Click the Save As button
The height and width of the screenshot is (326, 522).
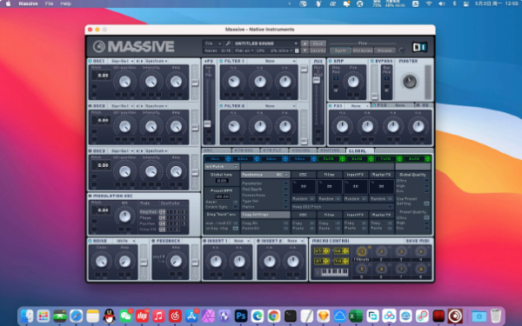[318, 50]
